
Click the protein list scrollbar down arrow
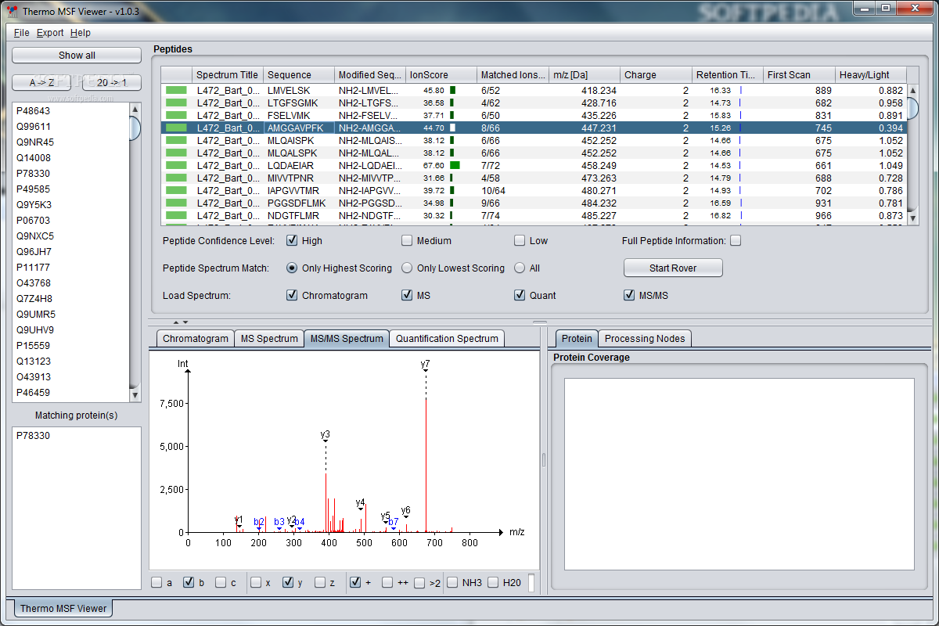tap(135, 395)
